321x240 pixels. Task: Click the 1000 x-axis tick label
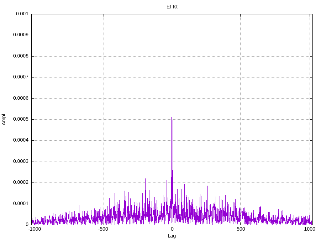[x=310, y=229]
